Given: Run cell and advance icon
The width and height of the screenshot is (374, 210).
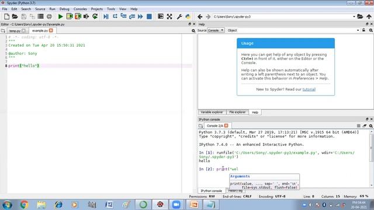Looking at the screenshot, I should (x=78, y=16).
